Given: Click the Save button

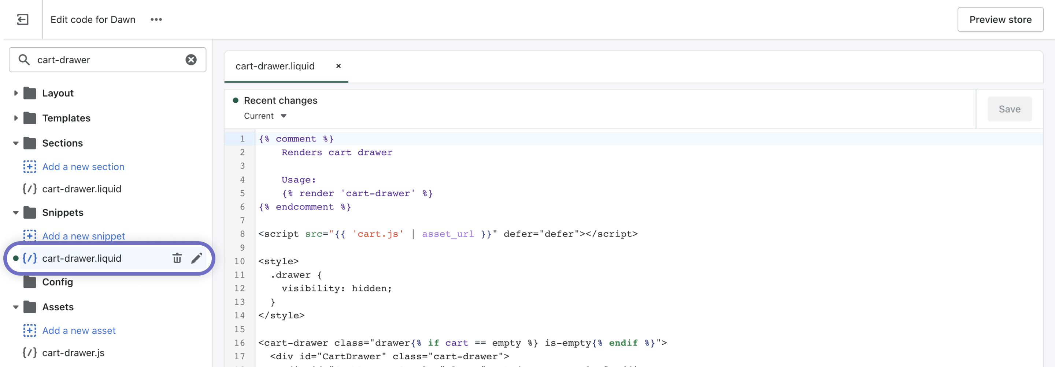Looking at the screenshot, I should click(x=1009, y=109).
